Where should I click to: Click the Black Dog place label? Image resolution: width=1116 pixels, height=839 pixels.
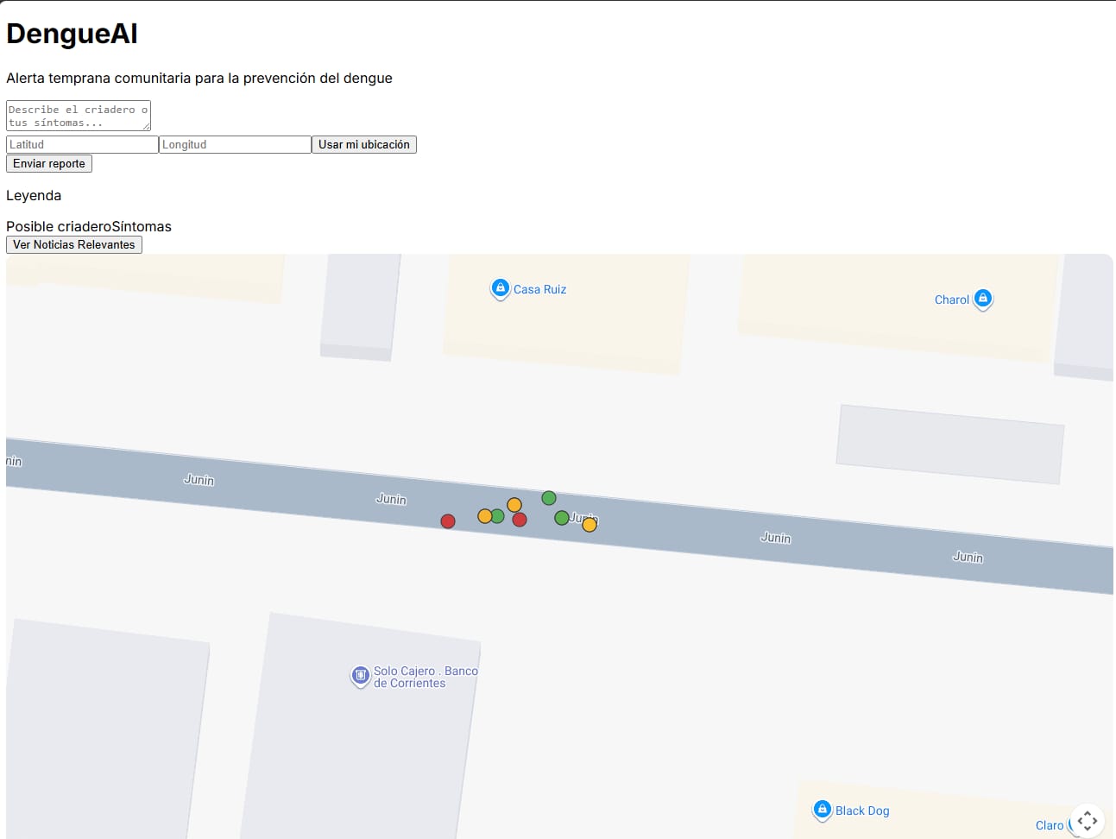(862, 811)
